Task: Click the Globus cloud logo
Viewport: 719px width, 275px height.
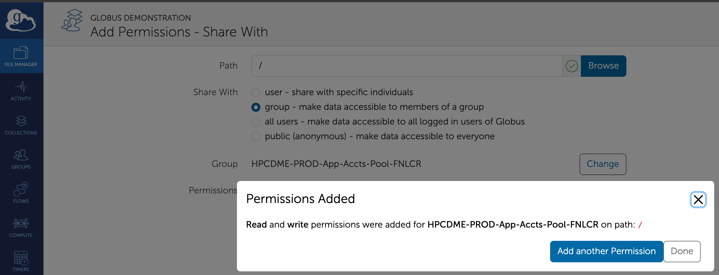Action: (x=21, y=20)
